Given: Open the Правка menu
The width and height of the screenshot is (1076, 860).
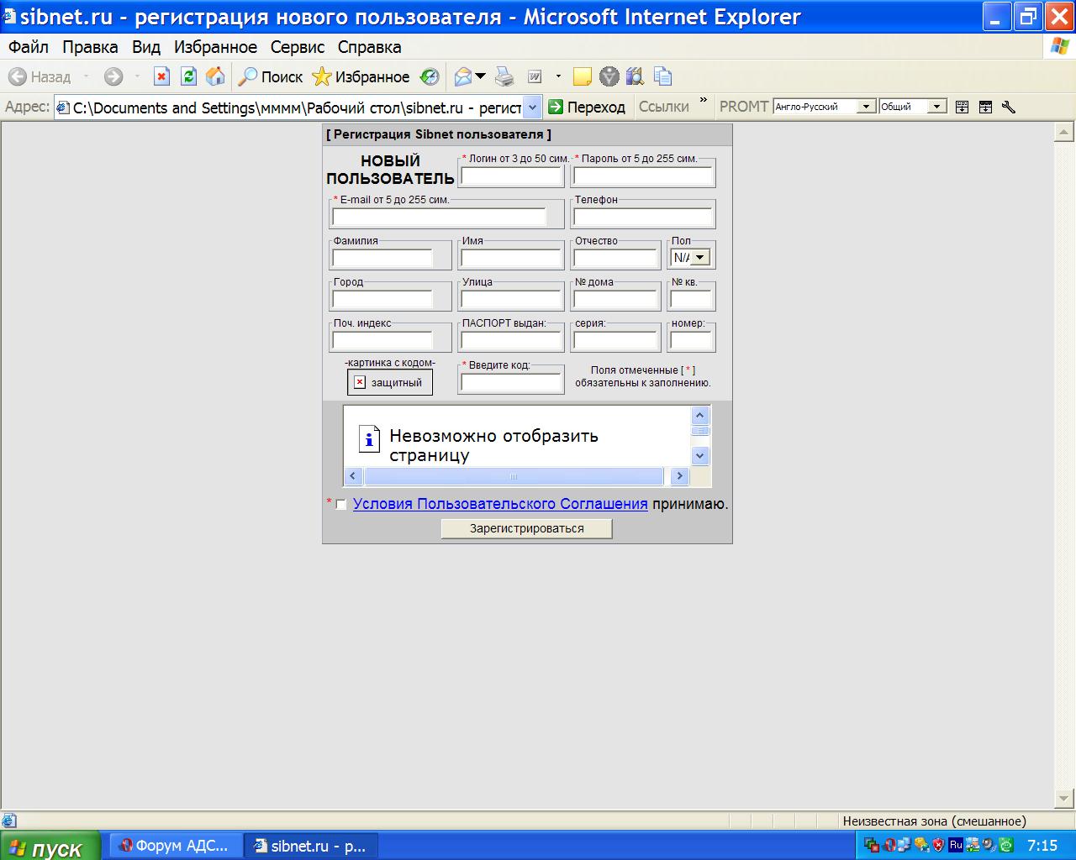Looking at the screenshot, I should [x=90, y=47].
